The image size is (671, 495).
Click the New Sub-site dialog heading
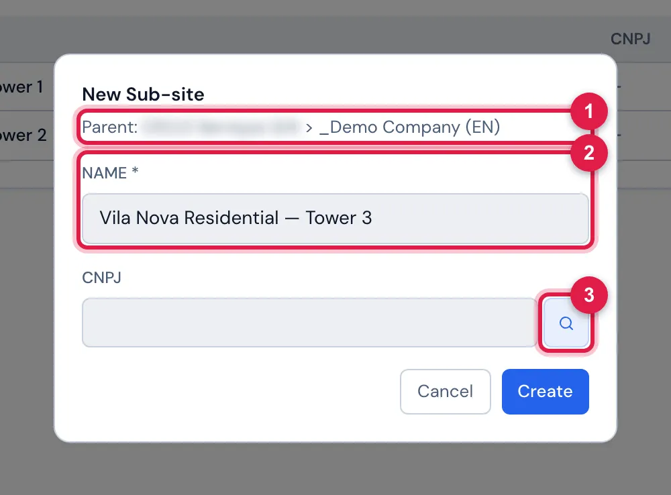(x=143, y=94)
